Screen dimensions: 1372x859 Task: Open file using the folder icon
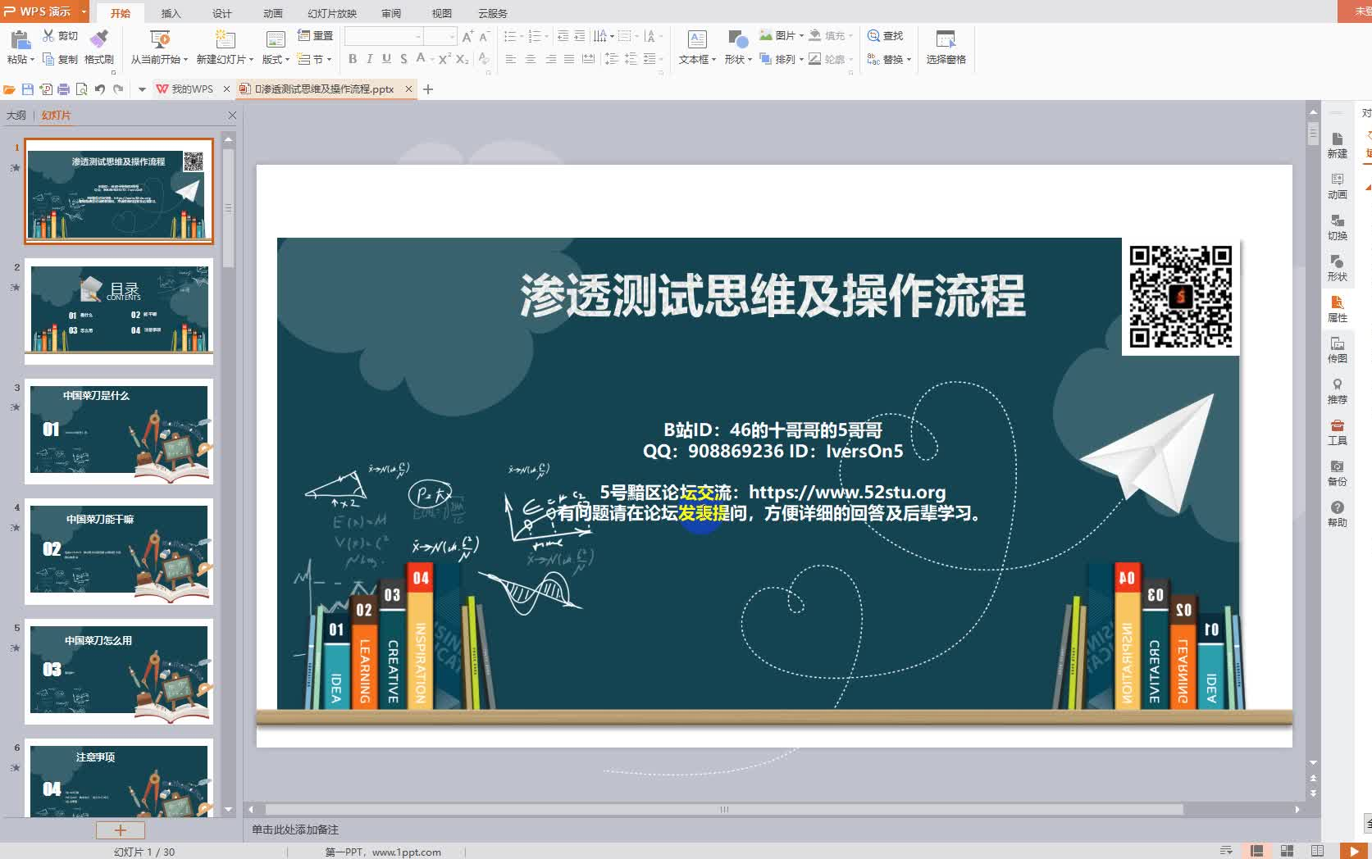10,89
